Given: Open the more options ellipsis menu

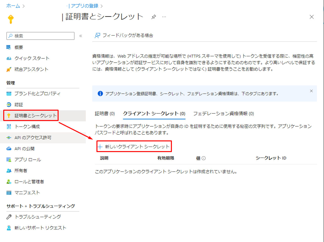Looking at the screenshot, I should coord(164,17).
